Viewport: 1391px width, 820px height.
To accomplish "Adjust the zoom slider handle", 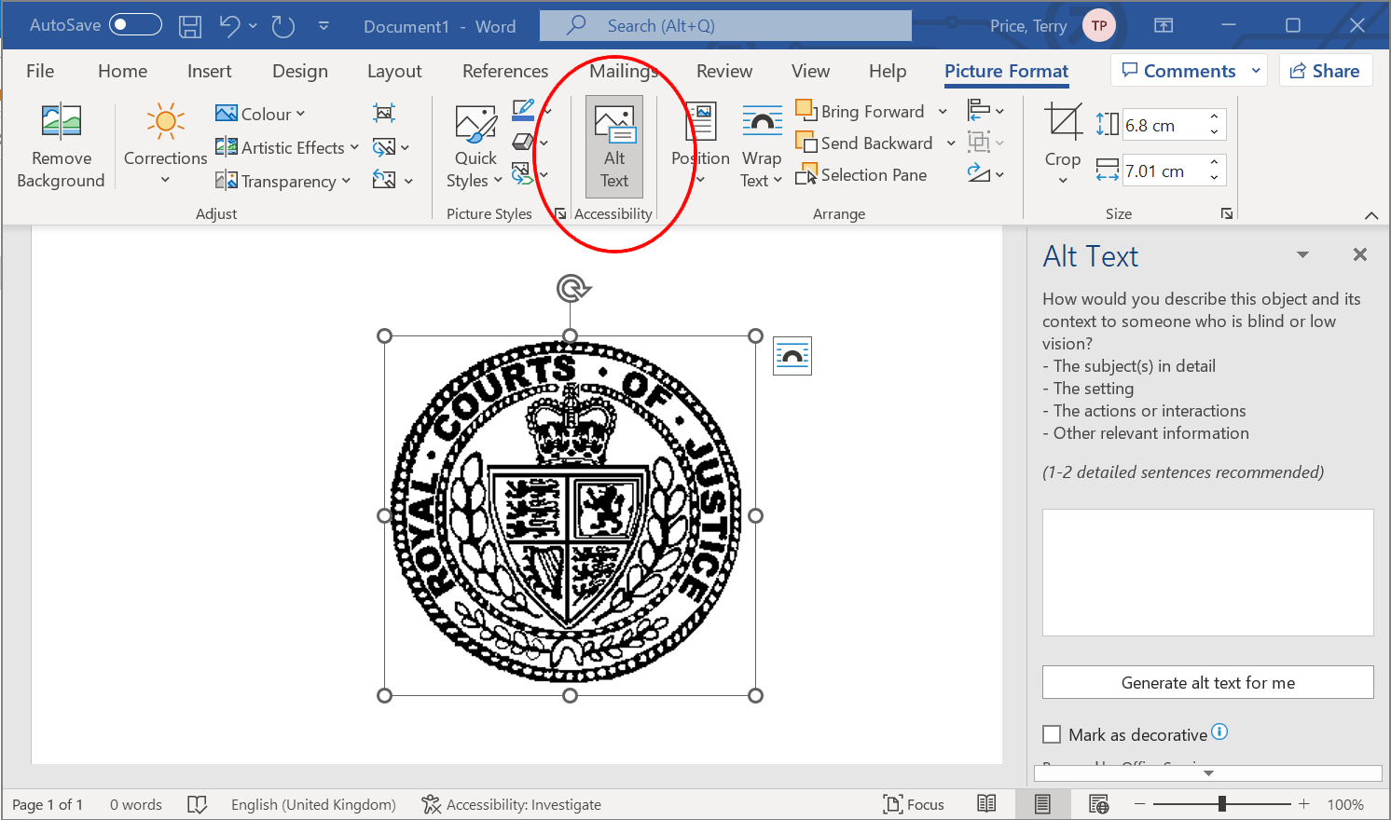I will coord(1221,803).
